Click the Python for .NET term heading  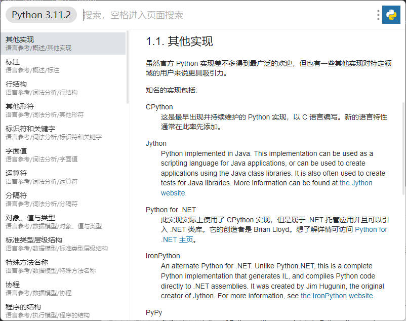coord(171,210)
